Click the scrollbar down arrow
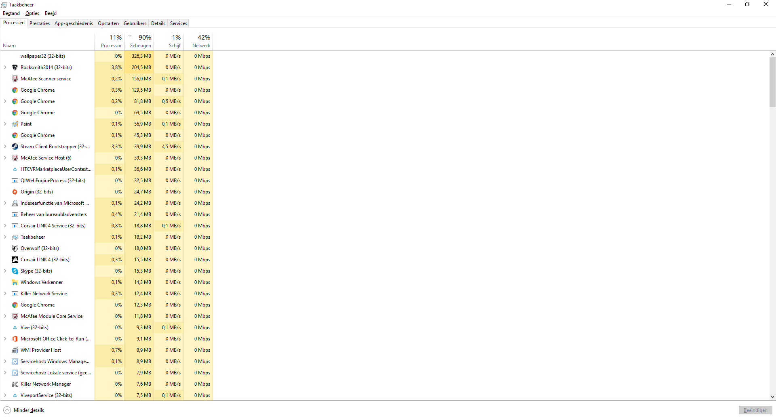 point(772,397)
